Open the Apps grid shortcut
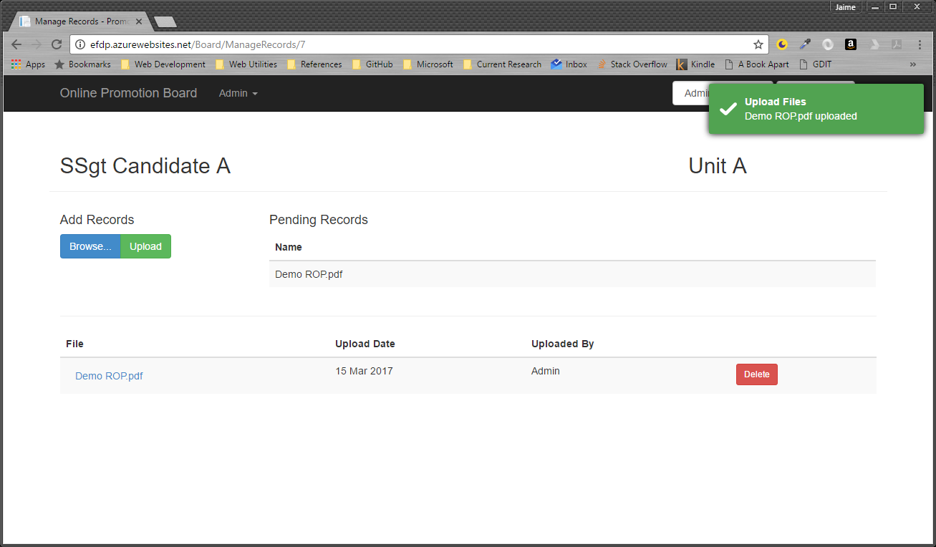Viewport: 936px width, 547px height. pyautogui.click(x=28, y=64)
